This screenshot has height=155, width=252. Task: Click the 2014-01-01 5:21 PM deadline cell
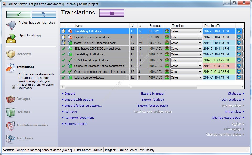[219, 66]
